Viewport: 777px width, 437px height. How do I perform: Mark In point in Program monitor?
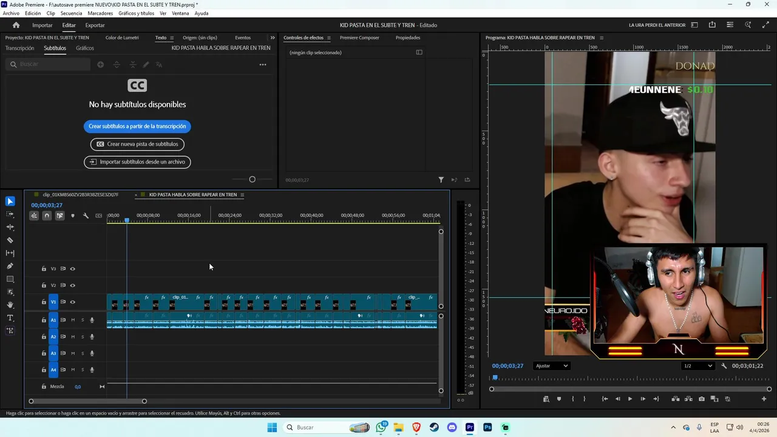(x=572, y=399)
